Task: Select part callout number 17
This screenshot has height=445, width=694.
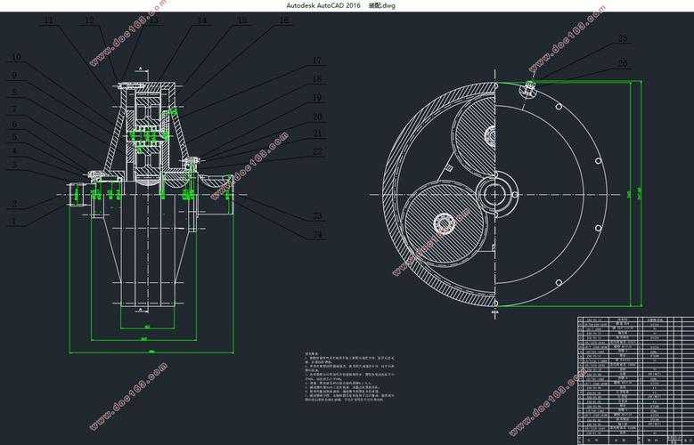Action: (x=316, y=61)
